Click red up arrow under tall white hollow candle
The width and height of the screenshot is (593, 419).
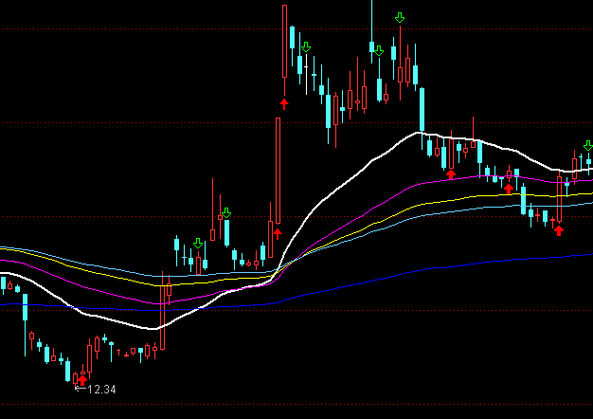click(278, 231)
